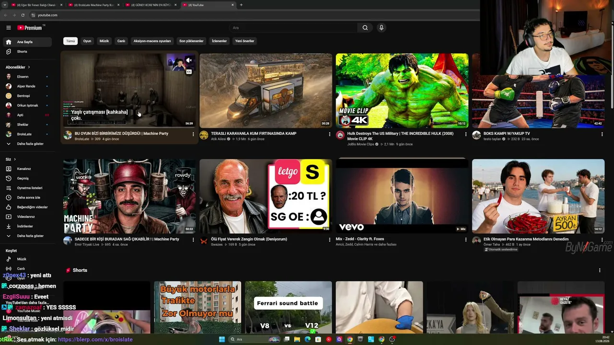Open JoBlo Movie Clips channel link
The image size is (614, 345).
coord(361,144)
